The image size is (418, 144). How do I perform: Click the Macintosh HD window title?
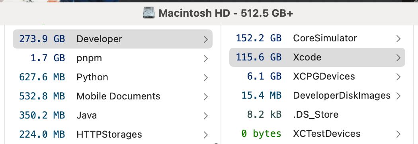(x=226, y=13)
